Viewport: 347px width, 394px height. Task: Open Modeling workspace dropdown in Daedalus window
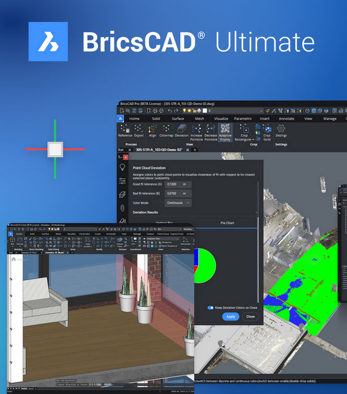point(188,229)
